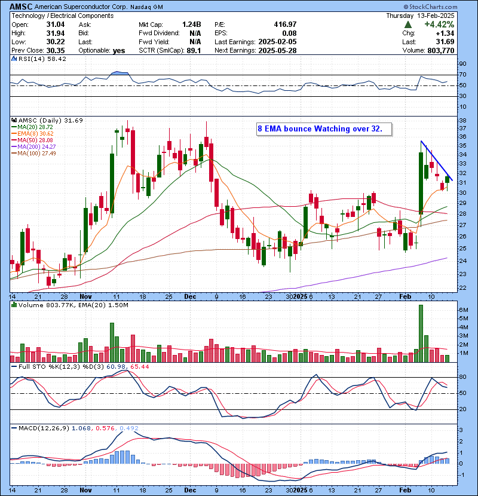Click the Open value 31.04
The width and height of the screenshot is (478, 496).
pos(56,25)
